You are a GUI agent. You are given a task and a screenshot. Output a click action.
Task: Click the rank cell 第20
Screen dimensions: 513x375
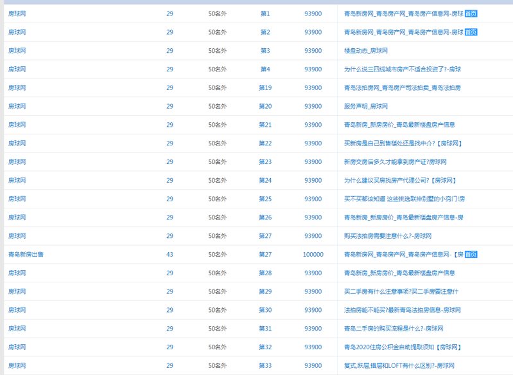265,106
